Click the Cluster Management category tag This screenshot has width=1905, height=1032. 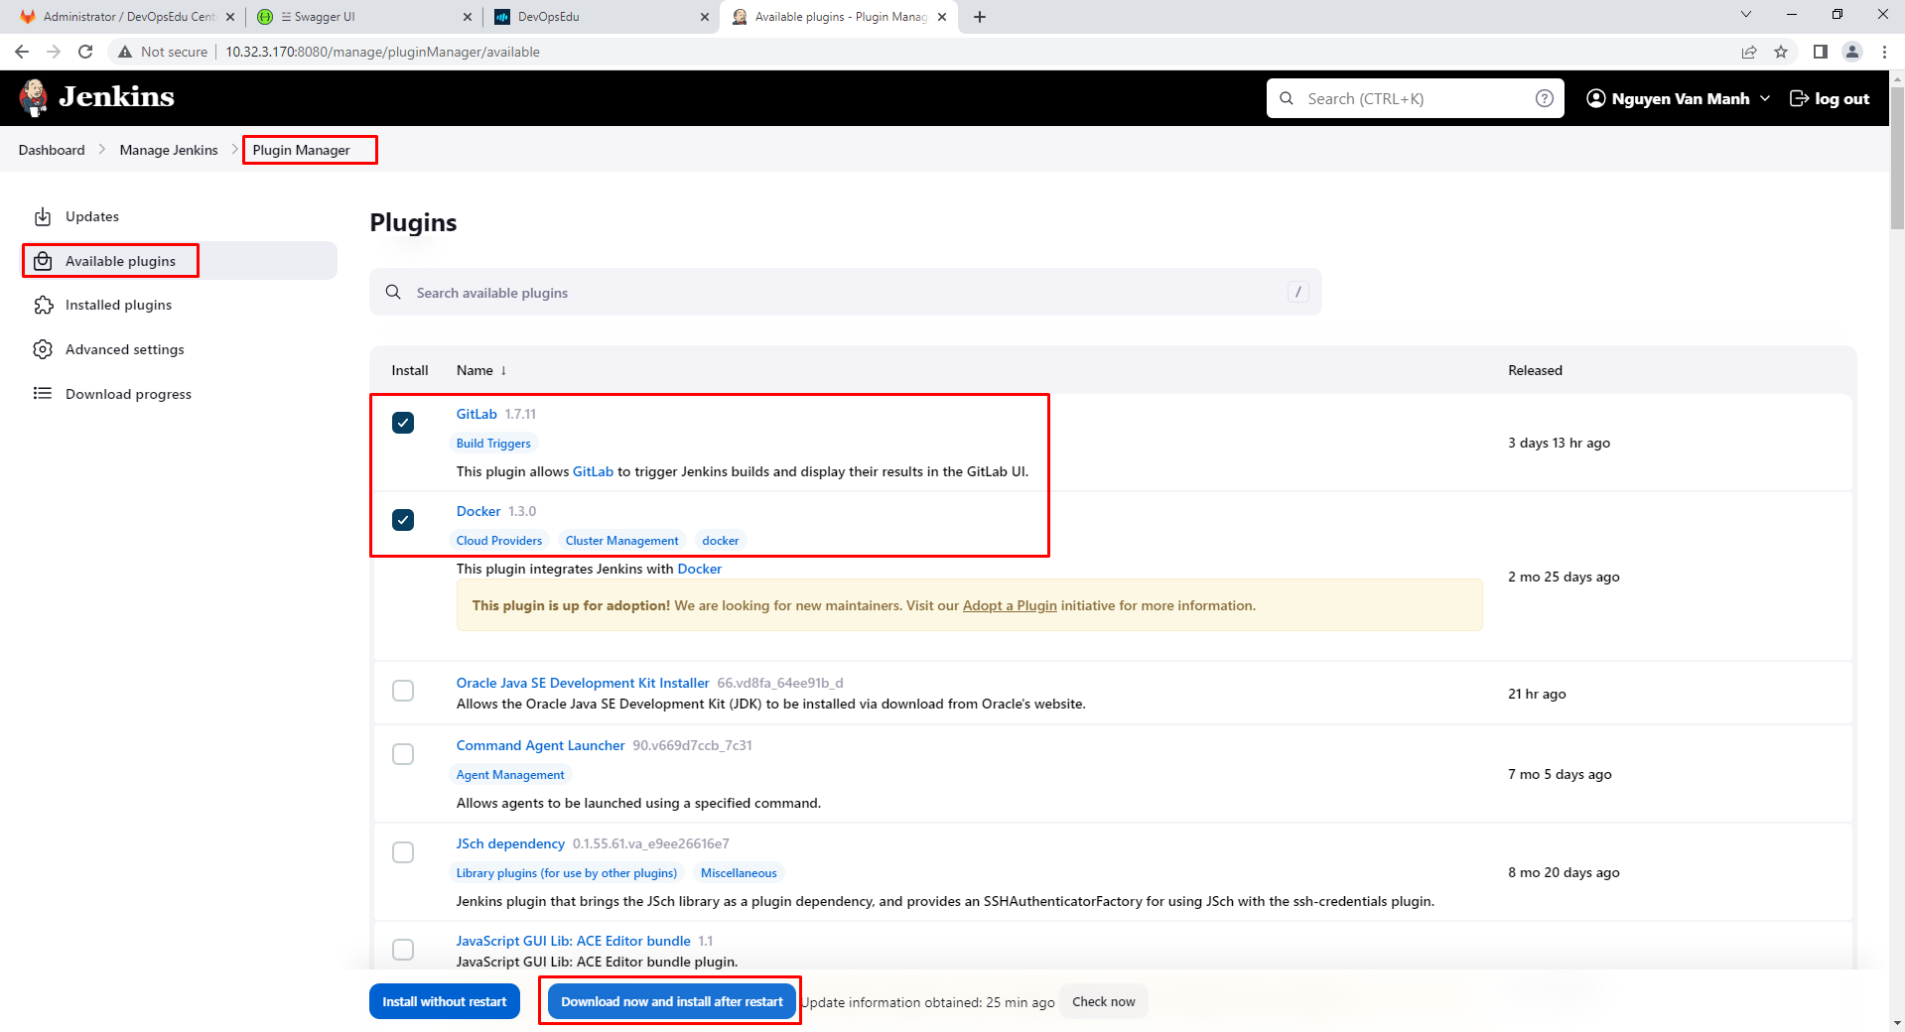click(622, 541)
